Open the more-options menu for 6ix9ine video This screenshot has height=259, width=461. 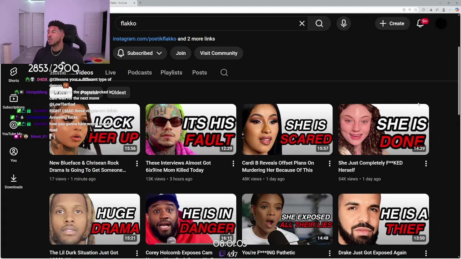click(x=233, y=164)
